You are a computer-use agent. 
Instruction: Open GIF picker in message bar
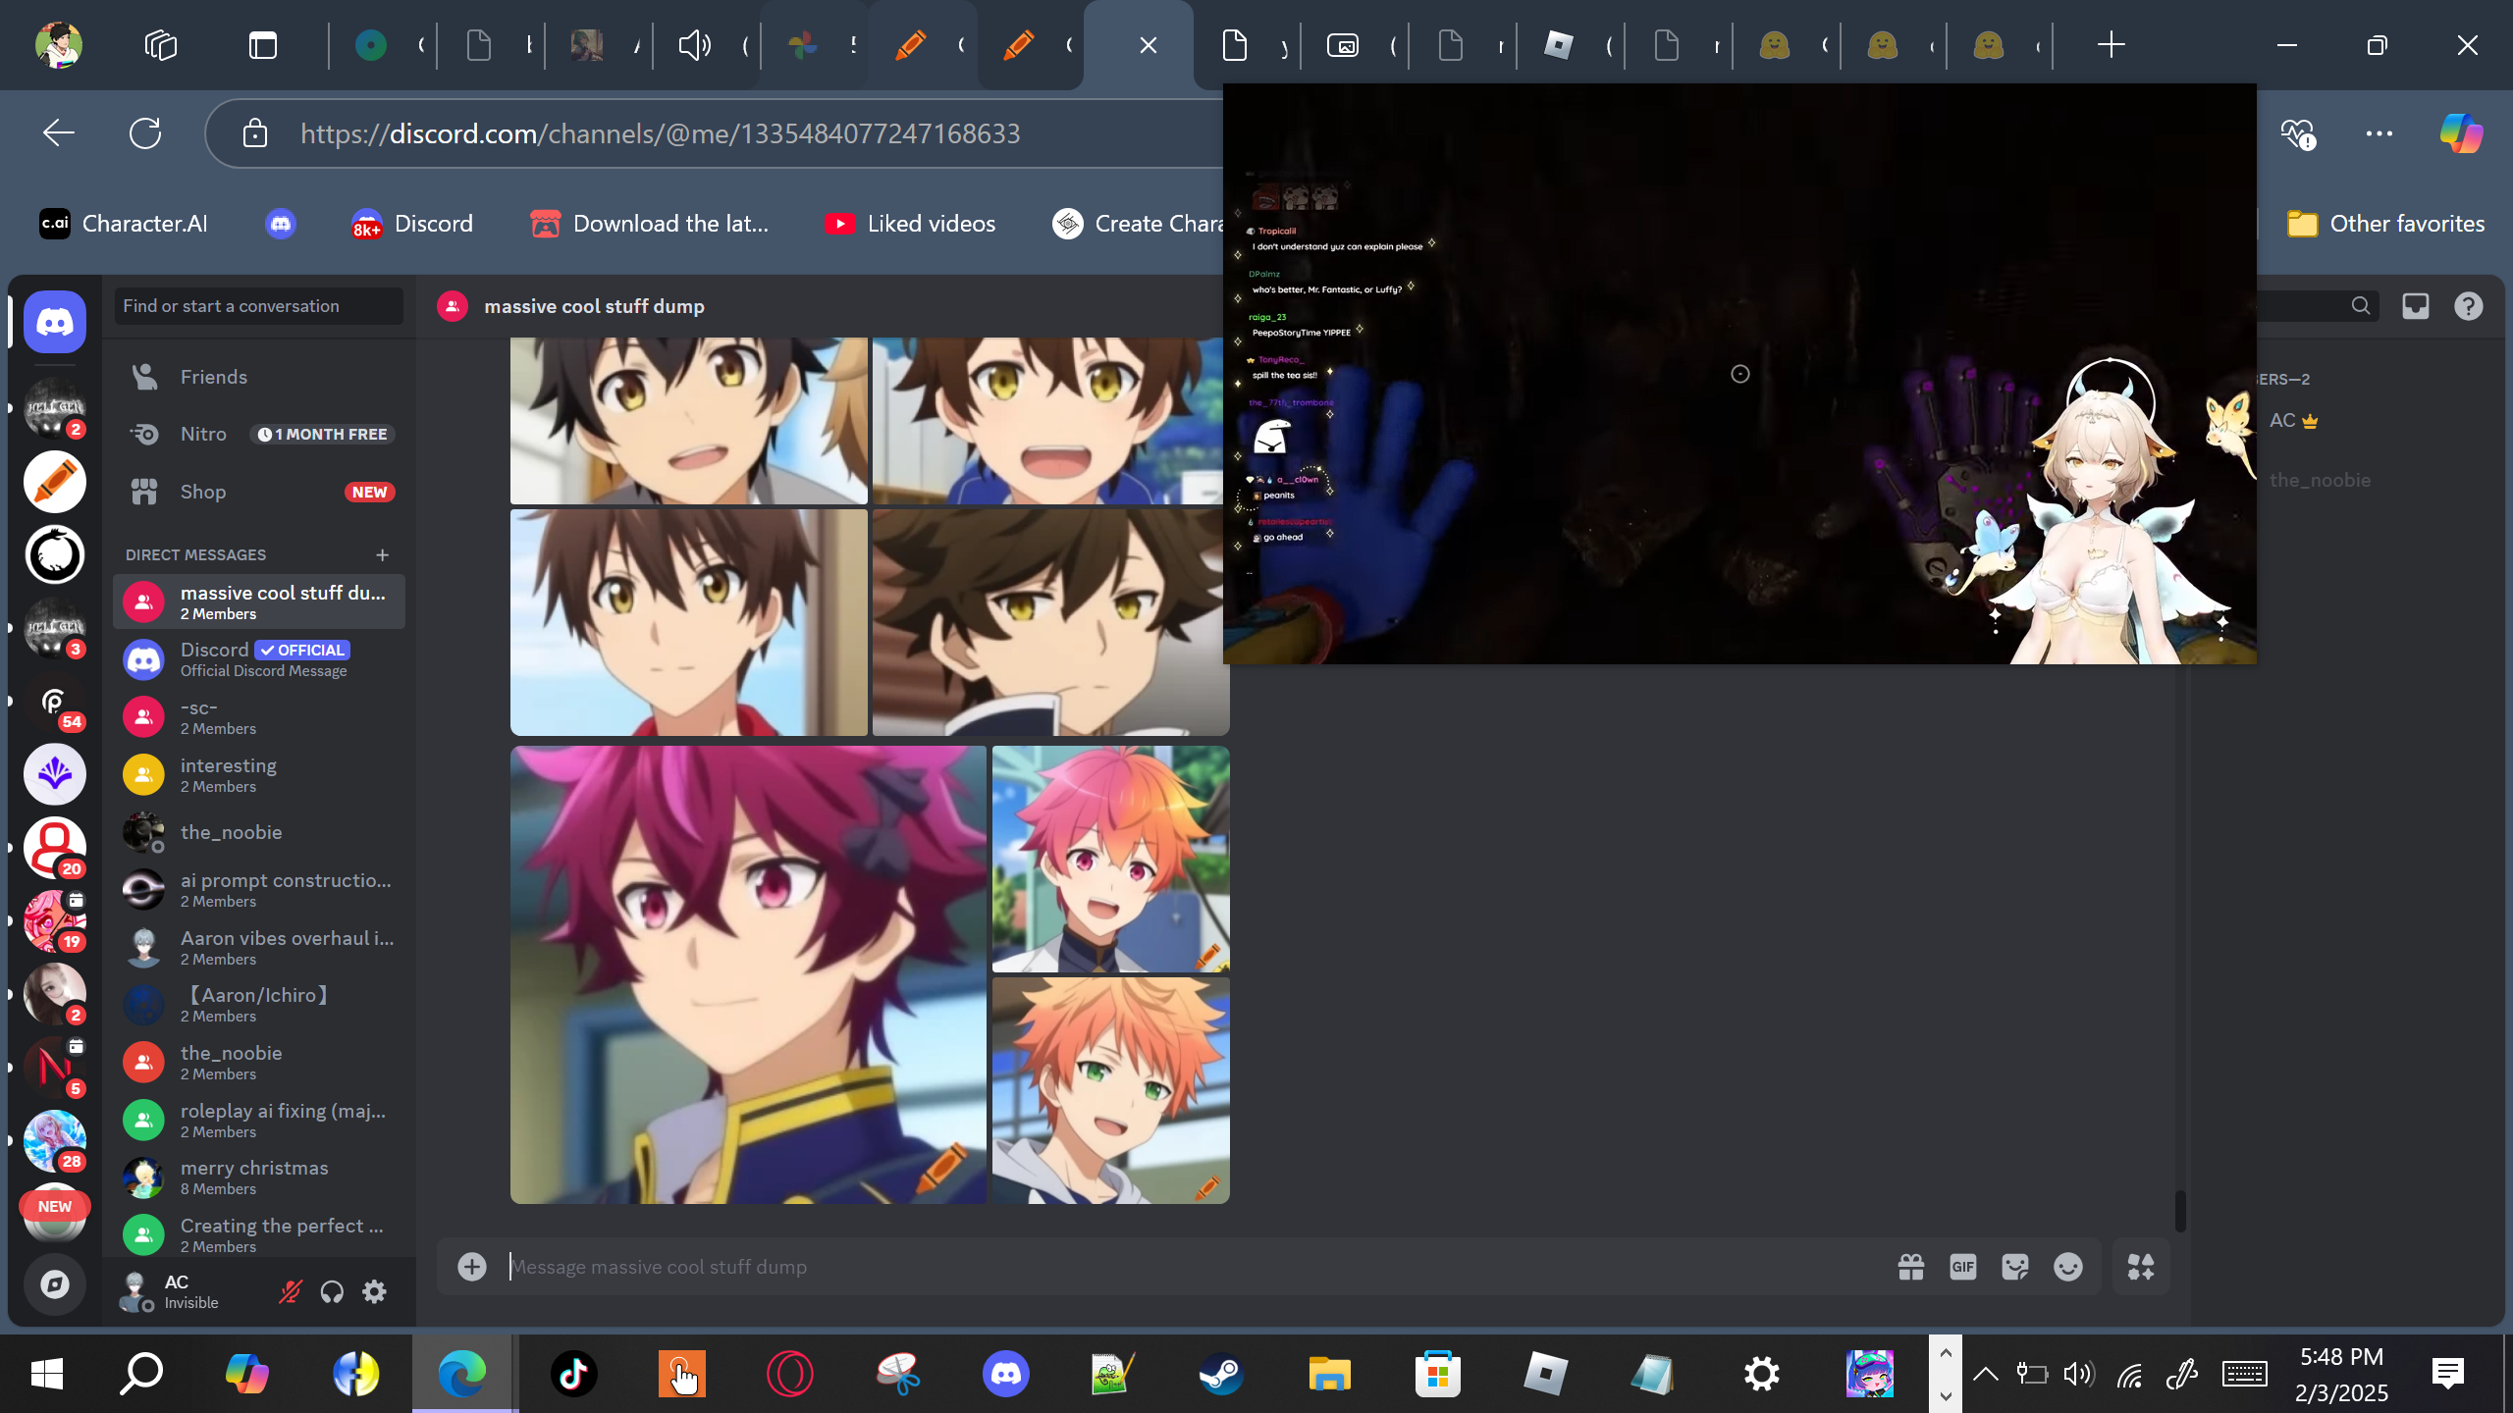pyautogui.click(x=1962, y=1267)
